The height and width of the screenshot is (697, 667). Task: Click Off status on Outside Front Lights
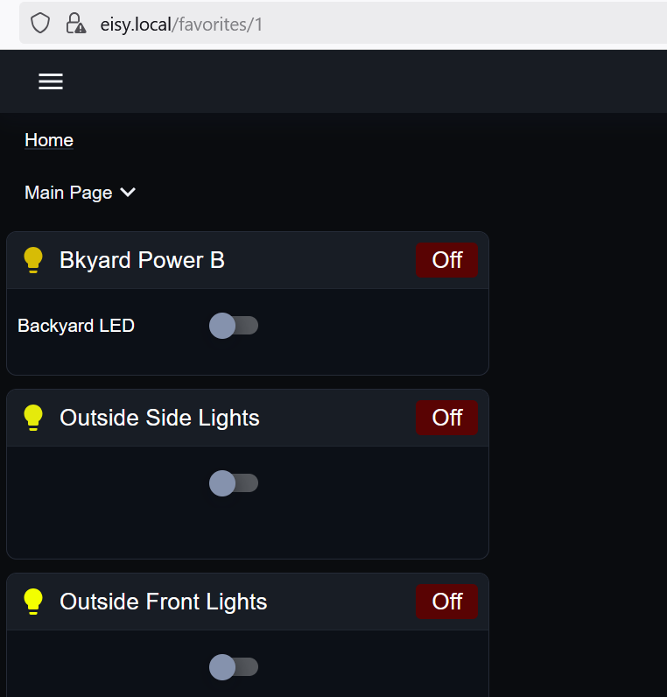click(x=447, y=602)
